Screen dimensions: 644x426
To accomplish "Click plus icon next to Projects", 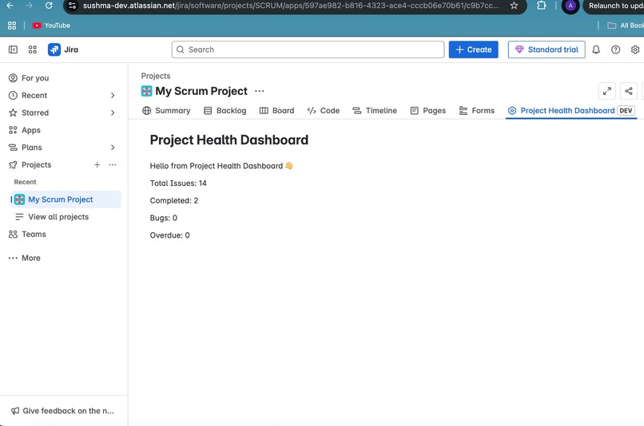I will (x=97, y=164).
